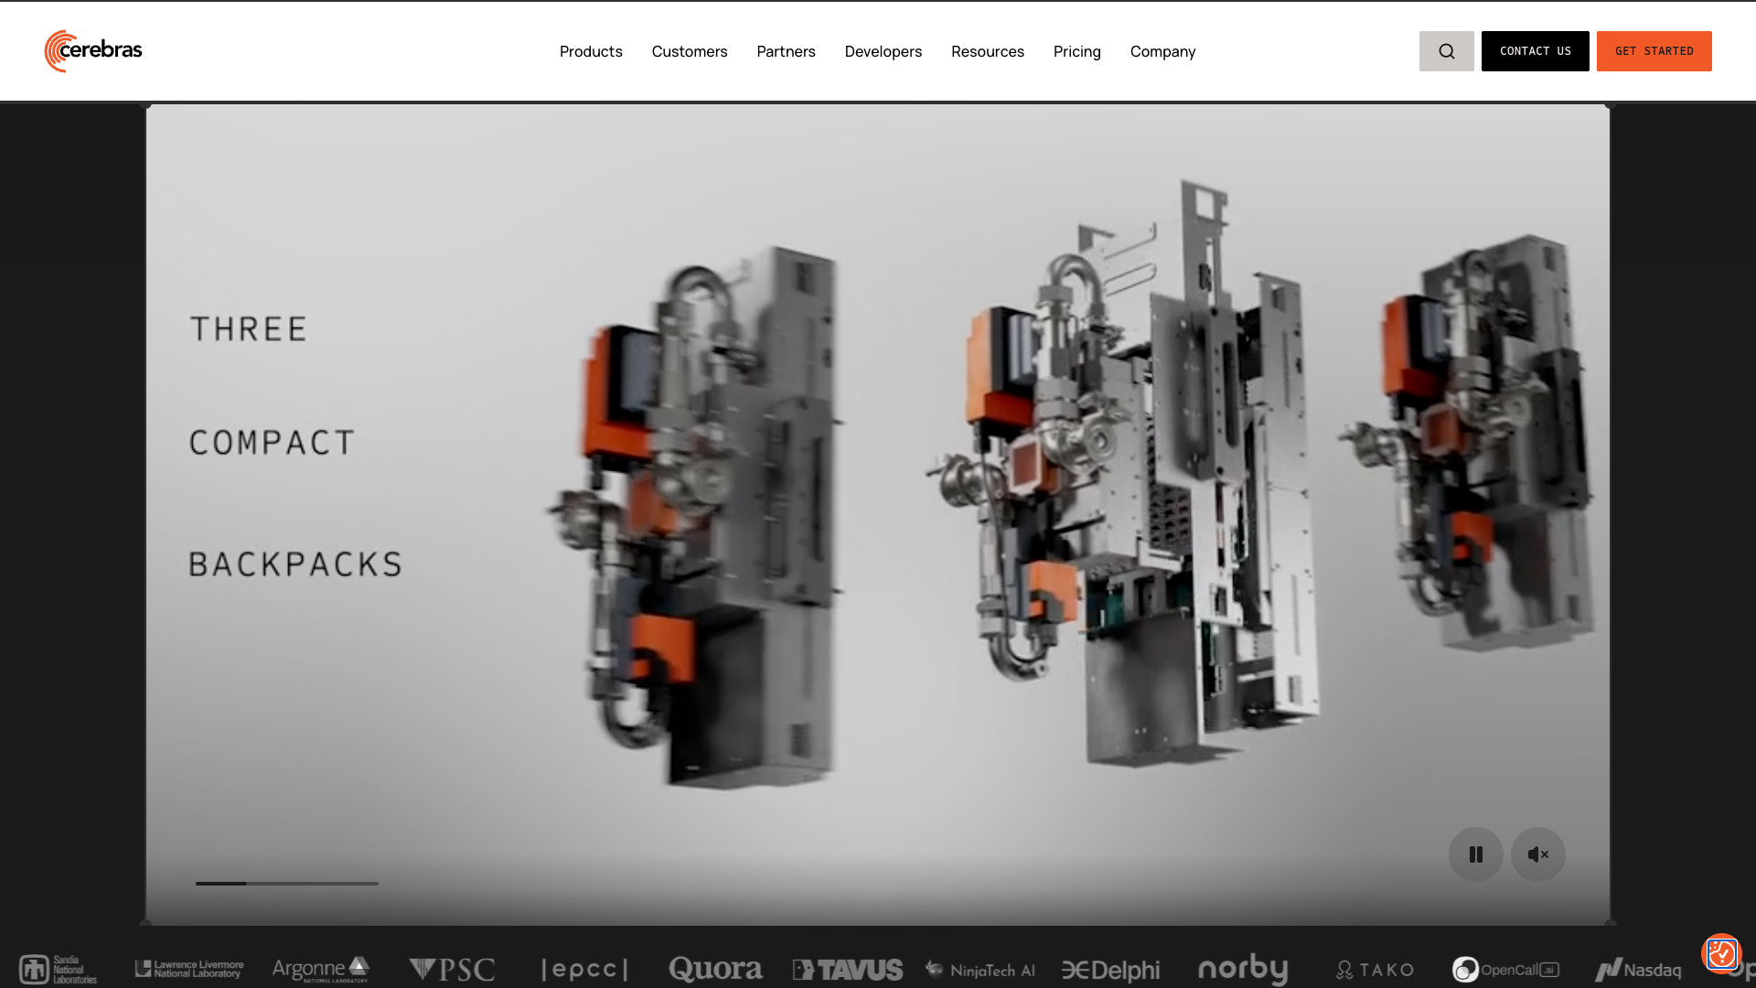Click the Contact Us button
The image size is (1756, 988).
(x=1535, y=51)
